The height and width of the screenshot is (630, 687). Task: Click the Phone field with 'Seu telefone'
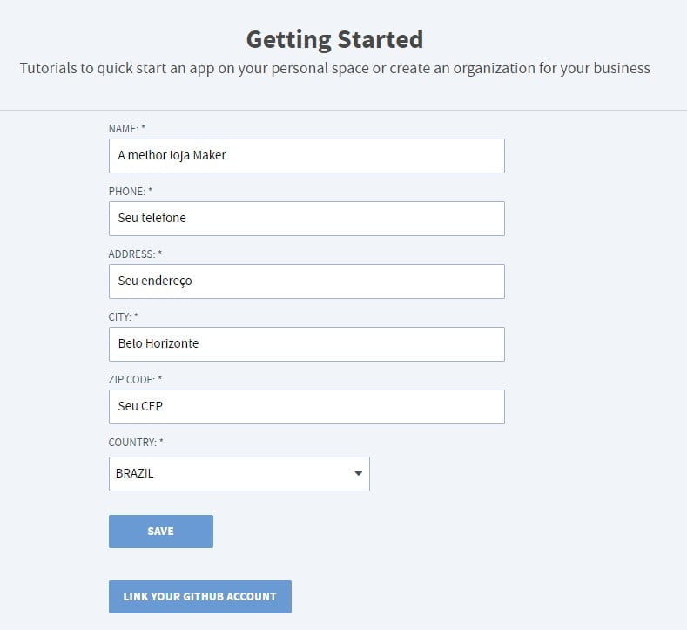tap(306, 219)
